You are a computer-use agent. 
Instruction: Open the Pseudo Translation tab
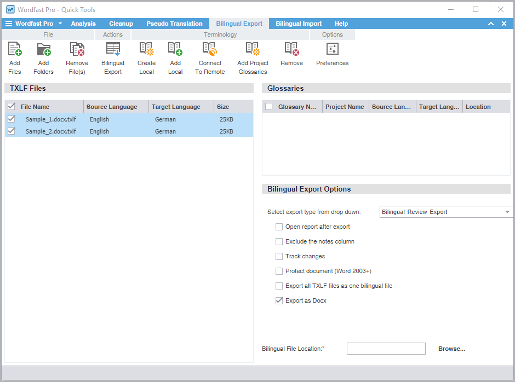(x=174, y=24)
